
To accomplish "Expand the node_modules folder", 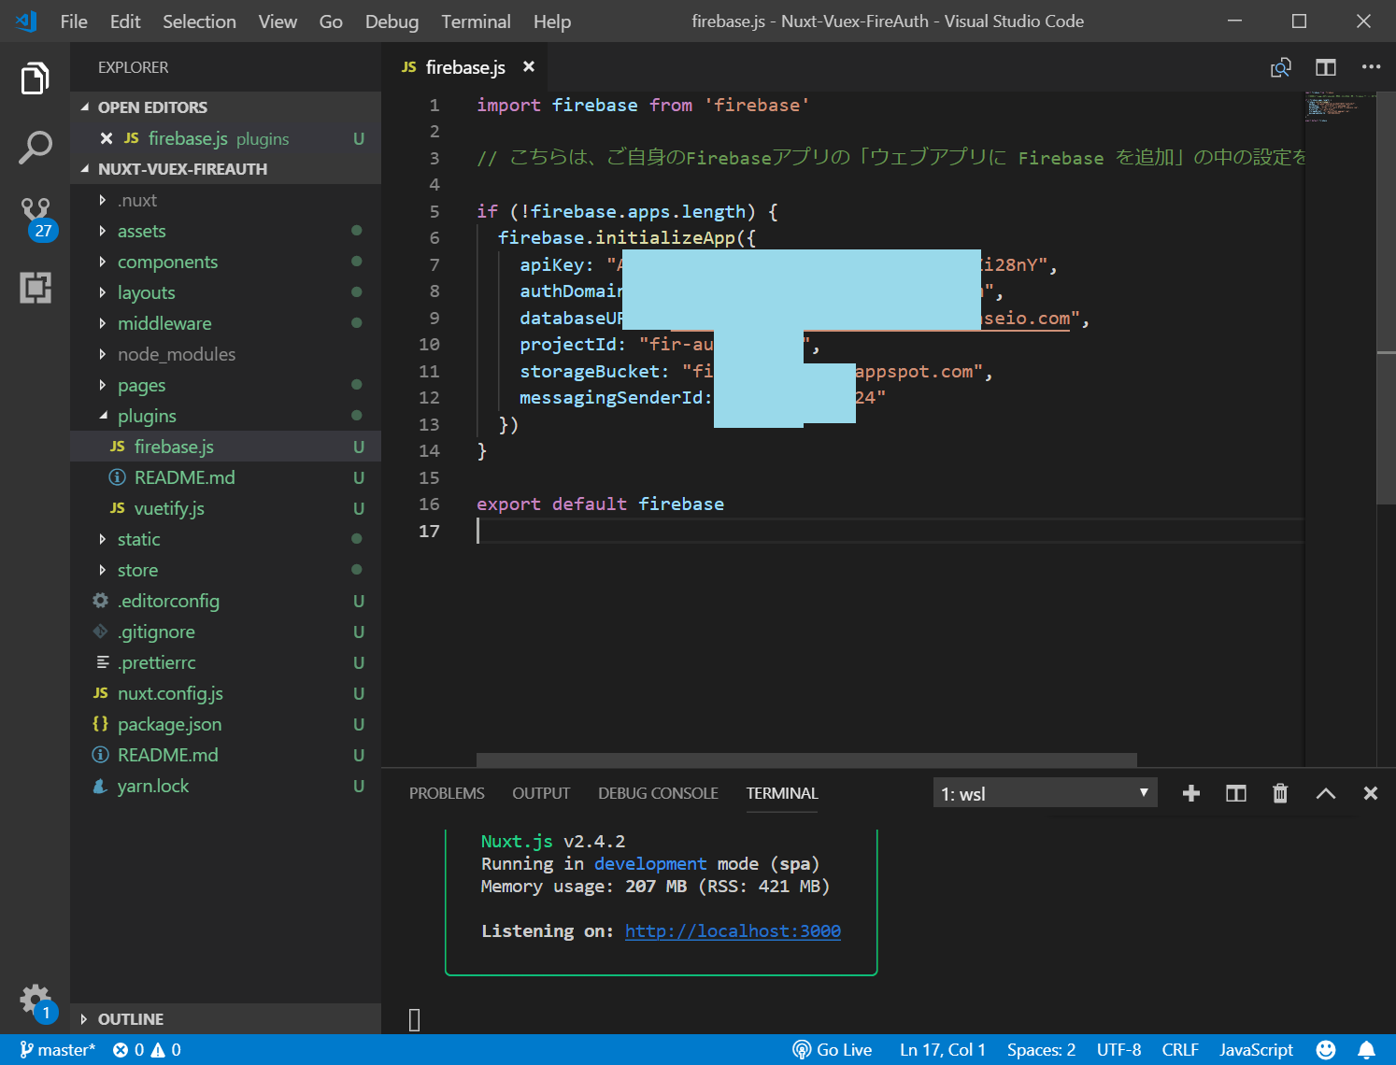I will coord(225,354).
